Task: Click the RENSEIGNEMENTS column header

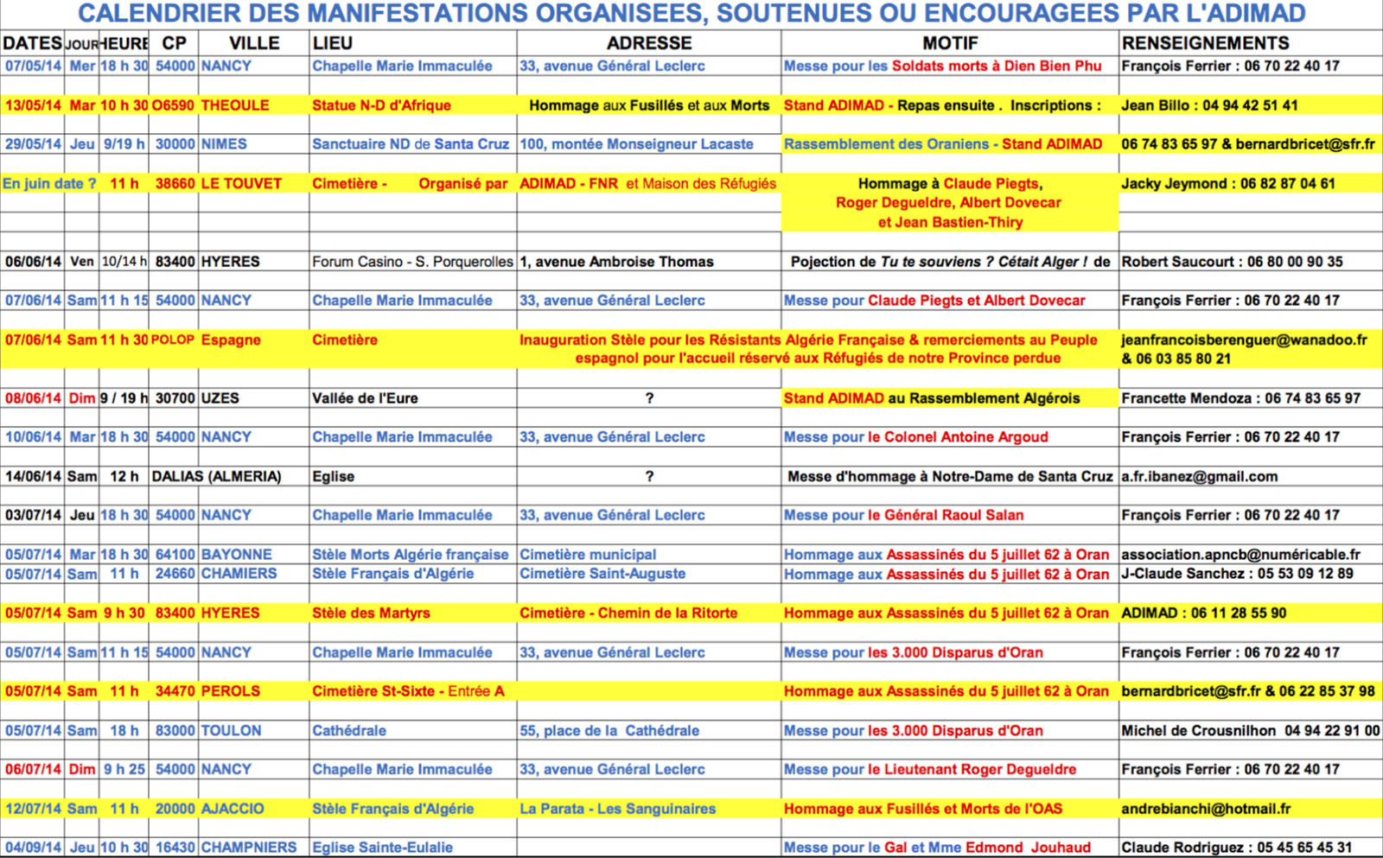Action: point(1205,43)
